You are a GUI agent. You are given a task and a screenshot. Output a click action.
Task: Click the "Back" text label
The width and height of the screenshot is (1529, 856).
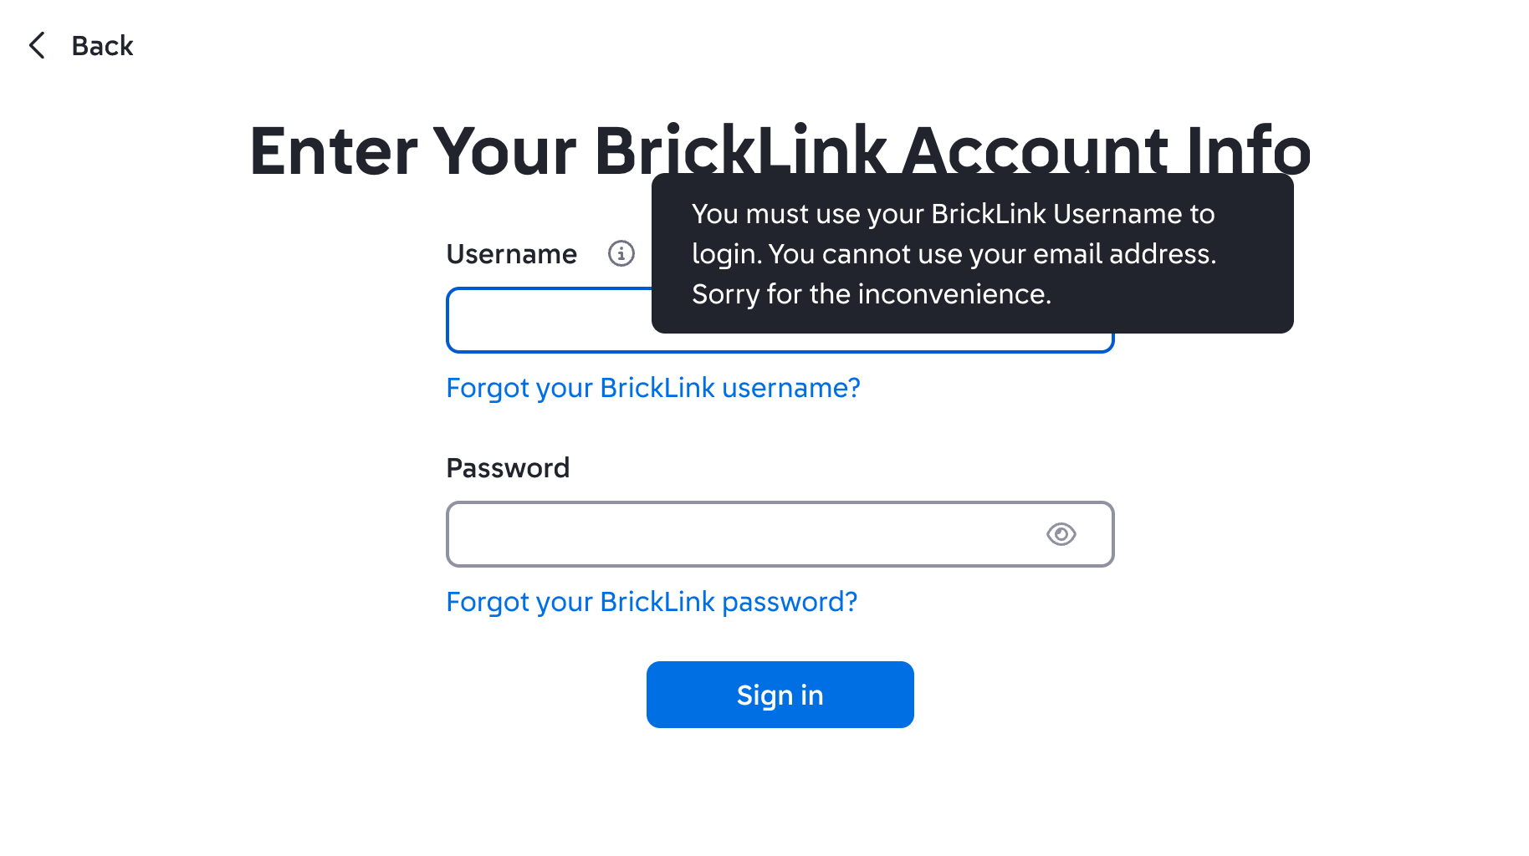[x=102, y=46]
